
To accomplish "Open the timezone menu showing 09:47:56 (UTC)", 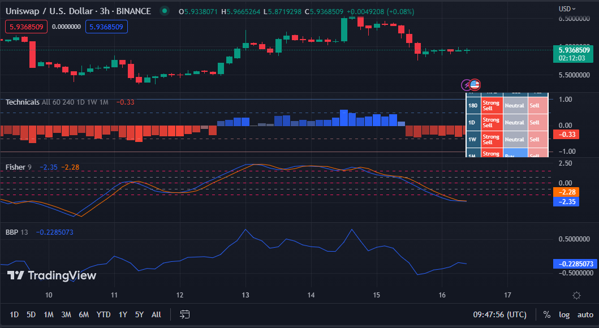I will (x=499, y=314).
